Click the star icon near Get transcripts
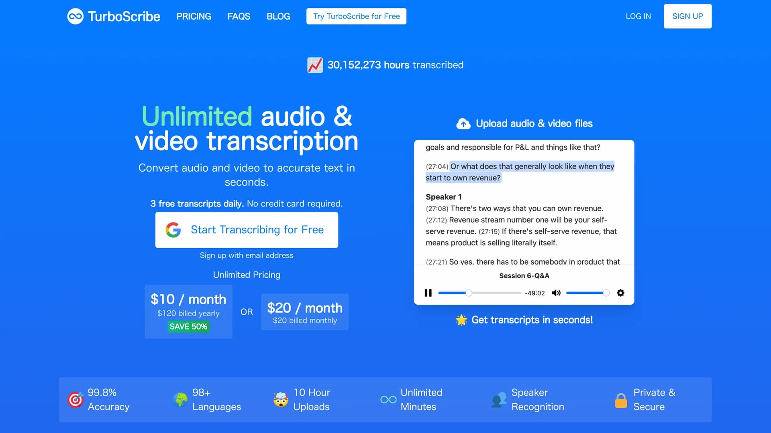 461,320
